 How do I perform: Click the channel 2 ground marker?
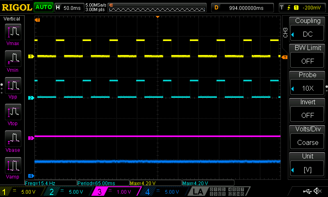(x=31, y=98)
